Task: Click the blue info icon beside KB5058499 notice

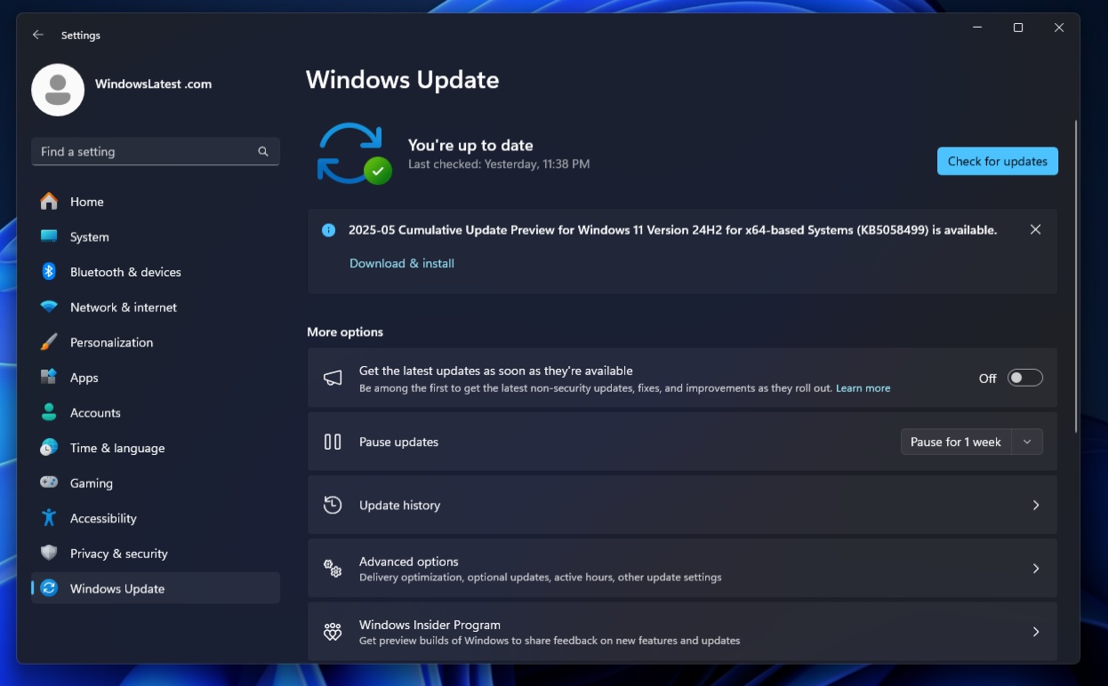Action: pos(328,230)
